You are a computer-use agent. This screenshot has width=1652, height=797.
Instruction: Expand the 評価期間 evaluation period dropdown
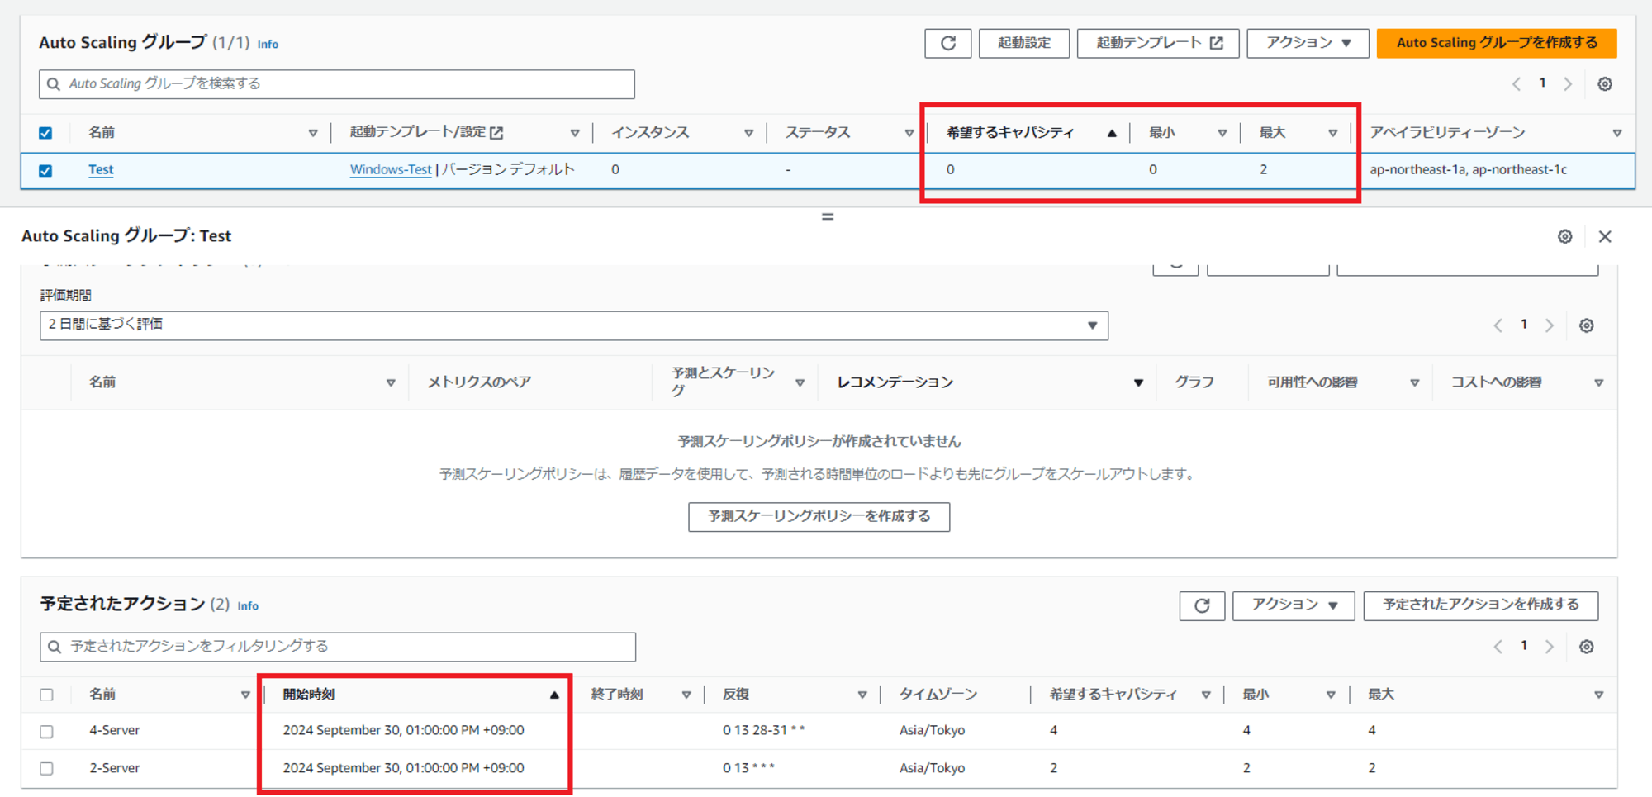click(574, 325)
